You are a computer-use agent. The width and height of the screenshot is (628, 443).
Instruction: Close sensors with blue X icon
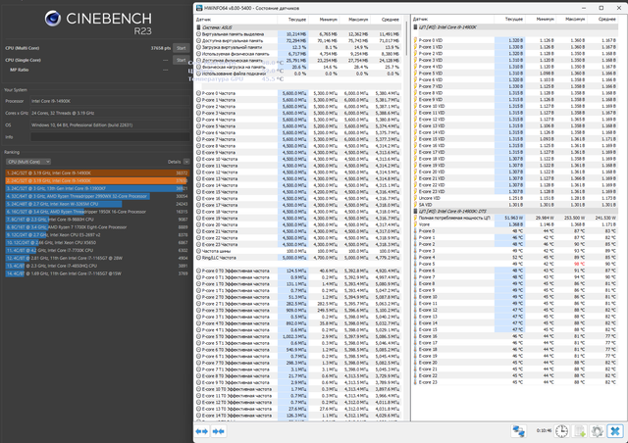click(615, 431)
